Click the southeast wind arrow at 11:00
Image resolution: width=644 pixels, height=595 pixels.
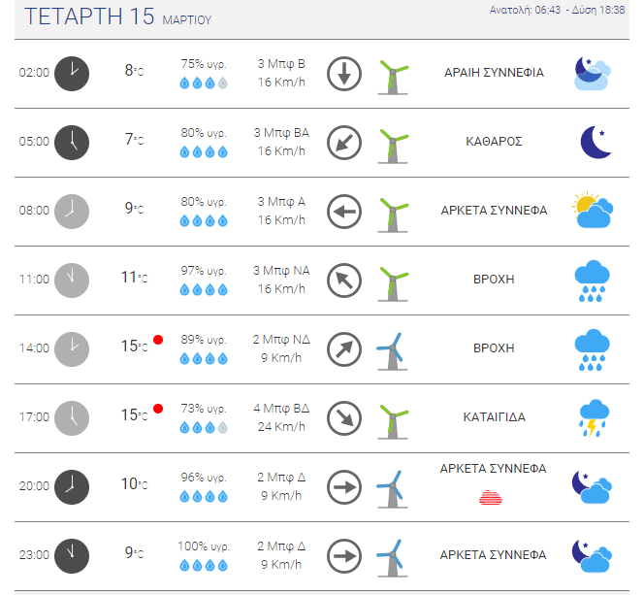point(344,281)
